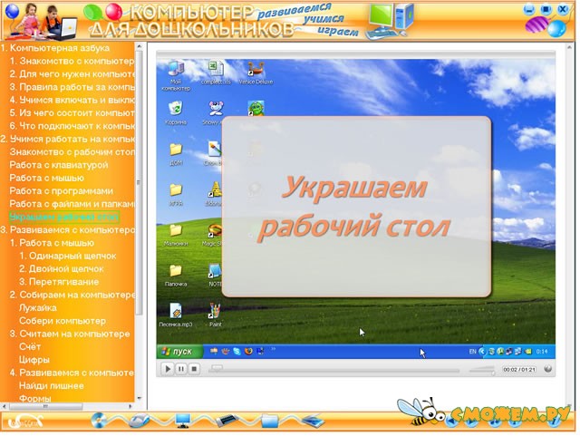Open section '3. Развиваемся с компьютером'
Screen dimensions: 580x436
tap(67, 230)
